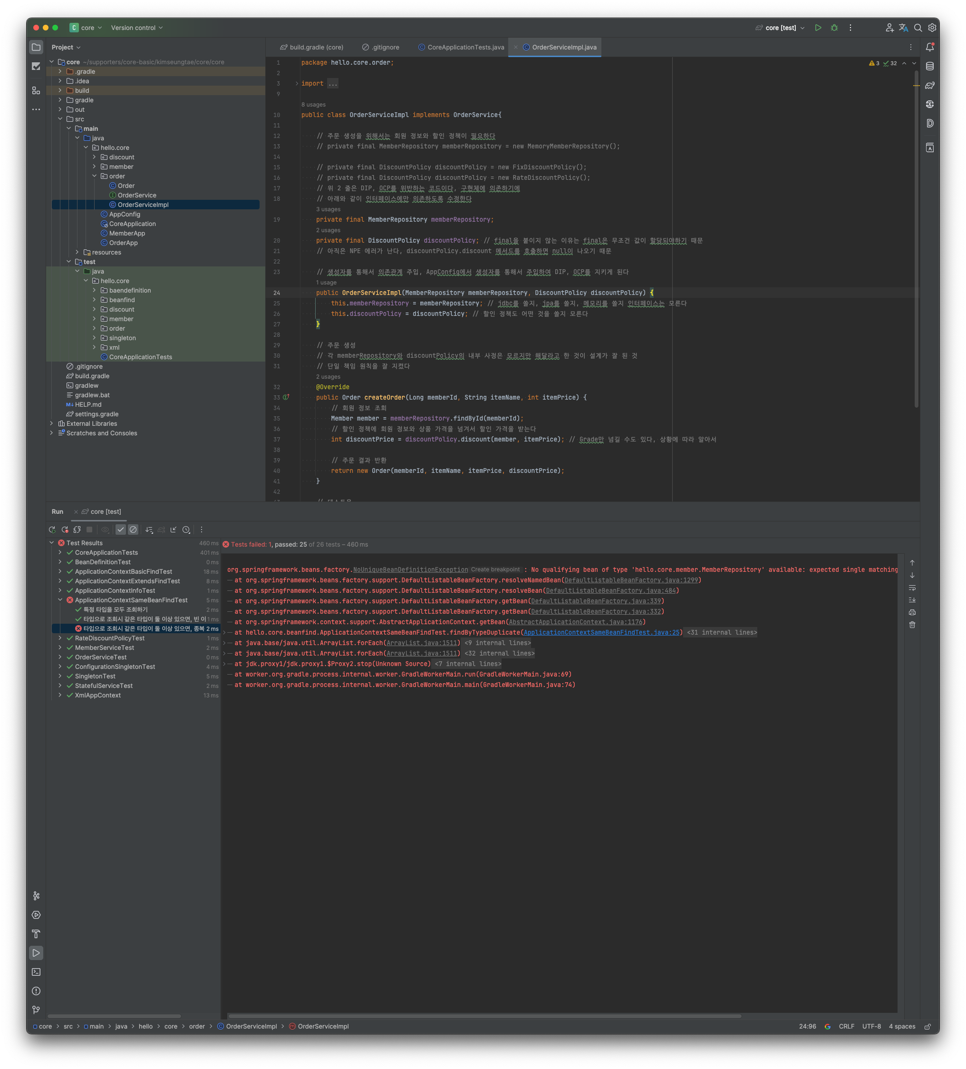Switch to build.gradle (core) tab
966x1069 pixels.
(x=311, y=47)
